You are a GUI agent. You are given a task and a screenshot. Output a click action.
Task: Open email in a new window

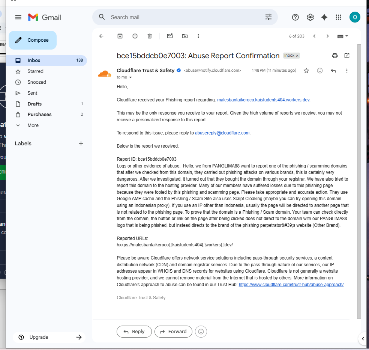click(346, 56)
